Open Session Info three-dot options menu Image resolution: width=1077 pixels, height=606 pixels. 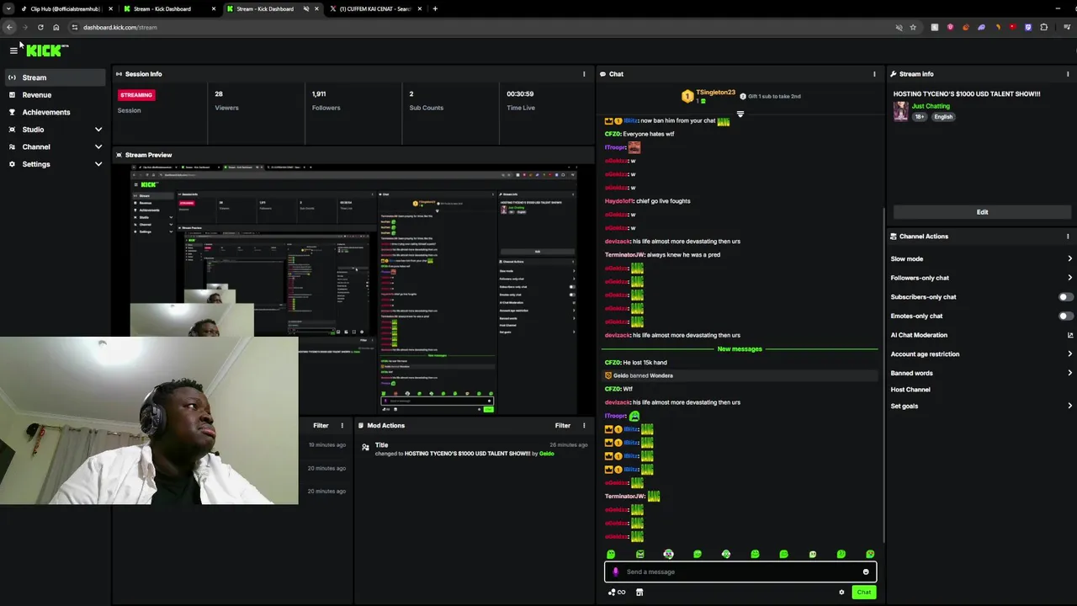(584, 74)
